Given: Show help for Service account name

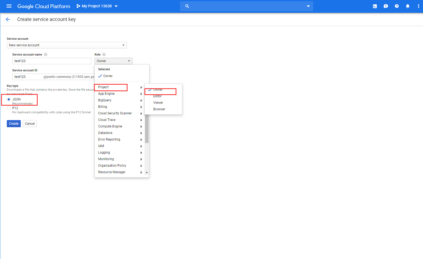Looking at the screenshot, I should (46, 54).
